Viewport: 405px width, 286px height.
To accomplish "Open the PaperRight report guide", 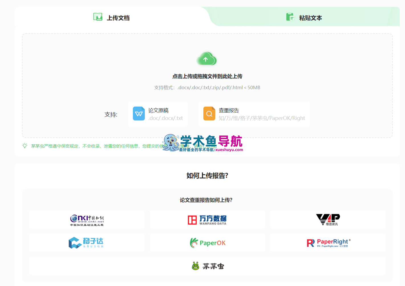I will 328,243.
